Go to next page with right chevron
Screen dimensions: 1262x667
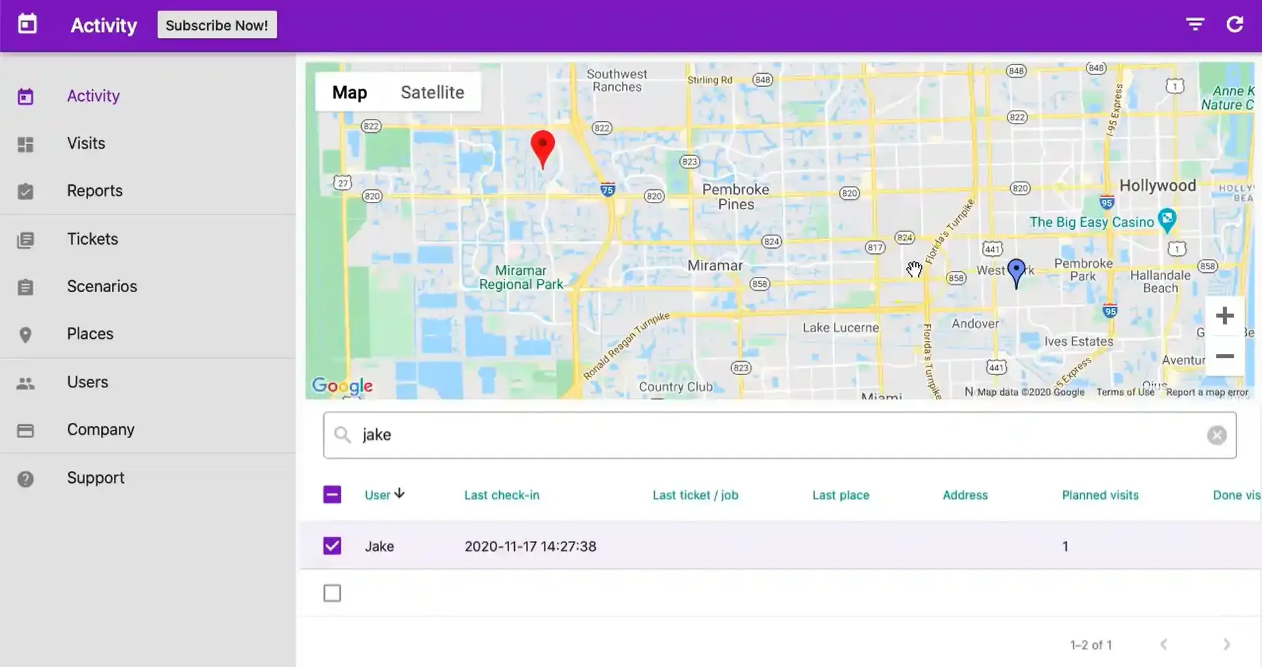[1226, 645]
